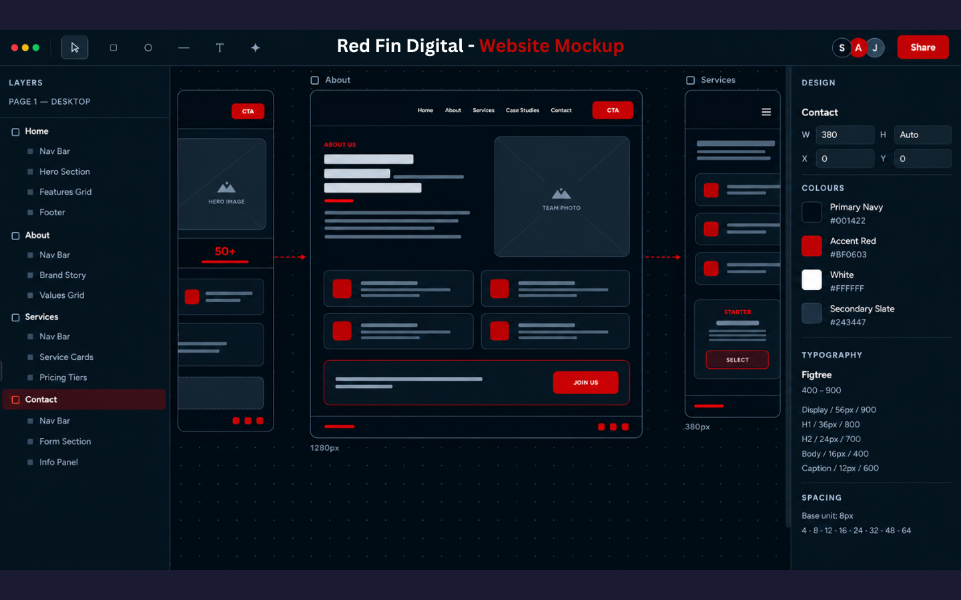Click the Y position input field

click(x=923, y=159)
